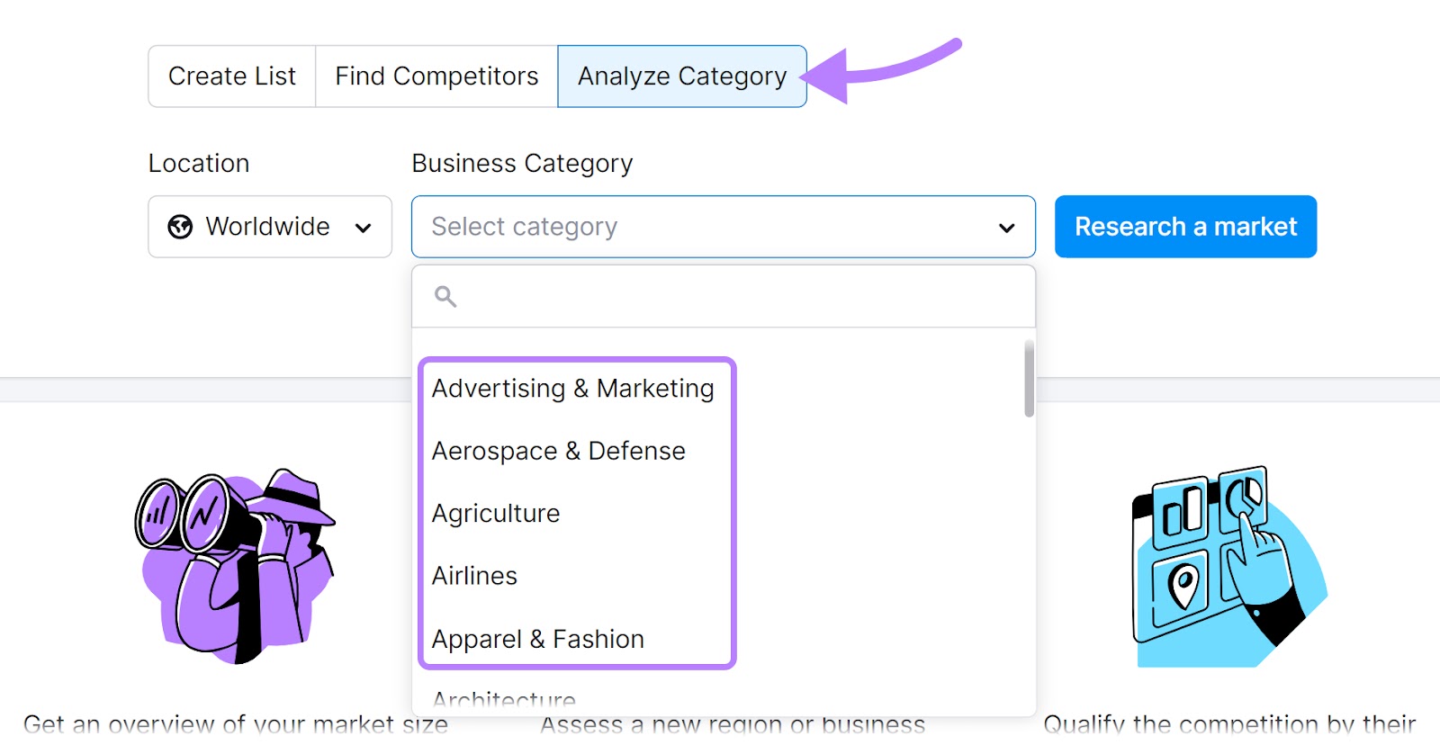Choose the Airlines category
The image size is (1440, 745).
pyautogui.click(x=474, y=576)
